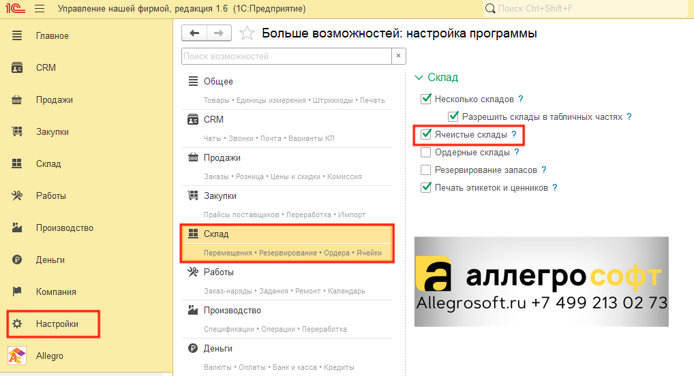Open help for Несколько складов
The height and width of the screenshot is (376, 694).
(x=521, y=99)
